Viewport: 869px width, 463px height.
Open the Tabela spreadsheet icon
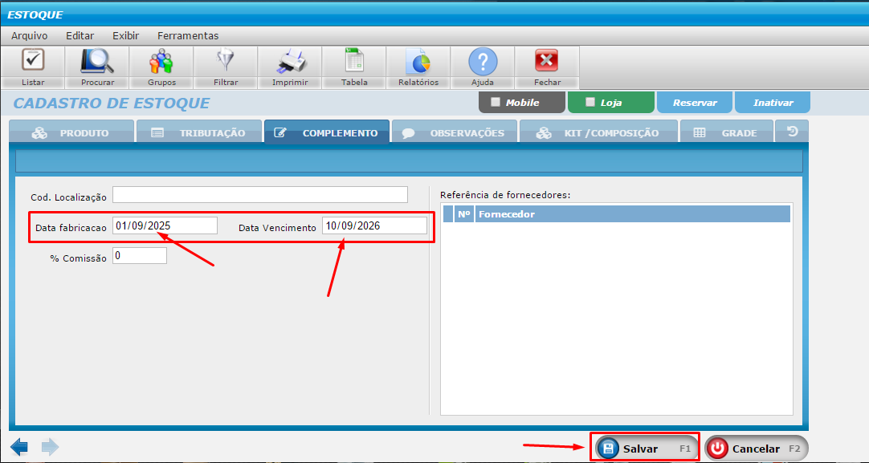(354, 62)
